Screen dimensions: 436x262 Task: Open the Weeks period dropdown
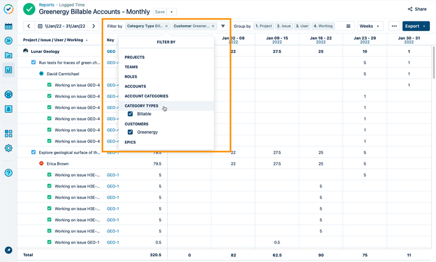pos(370,26)
